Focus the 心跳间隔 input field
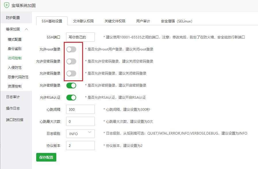The image size is (258, 169). 80,110
